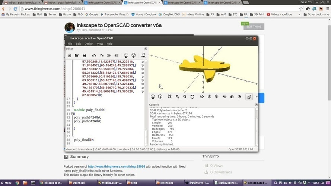Click the Traceroute, Ping bookmark
Screen dimensions: 331x186
115,15
